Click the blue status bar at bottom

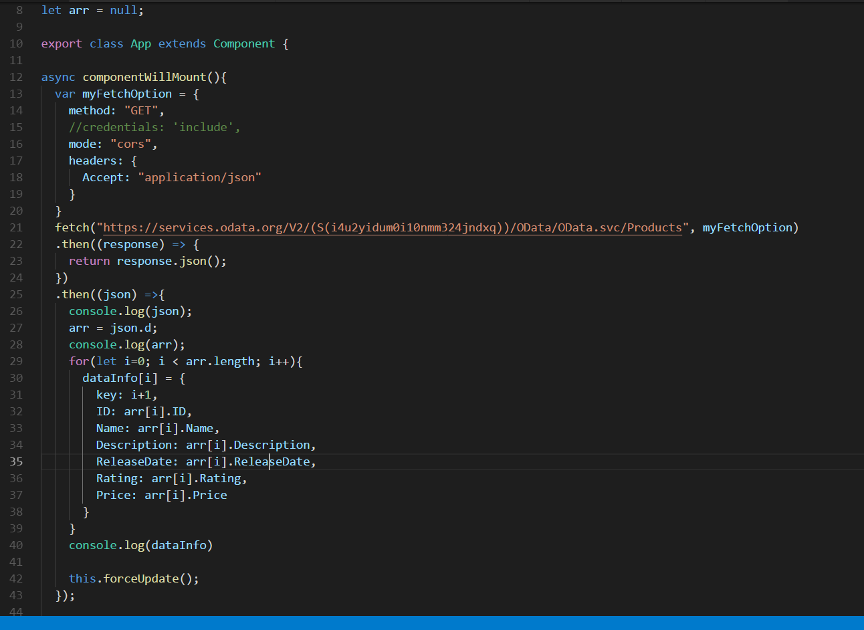432,623
